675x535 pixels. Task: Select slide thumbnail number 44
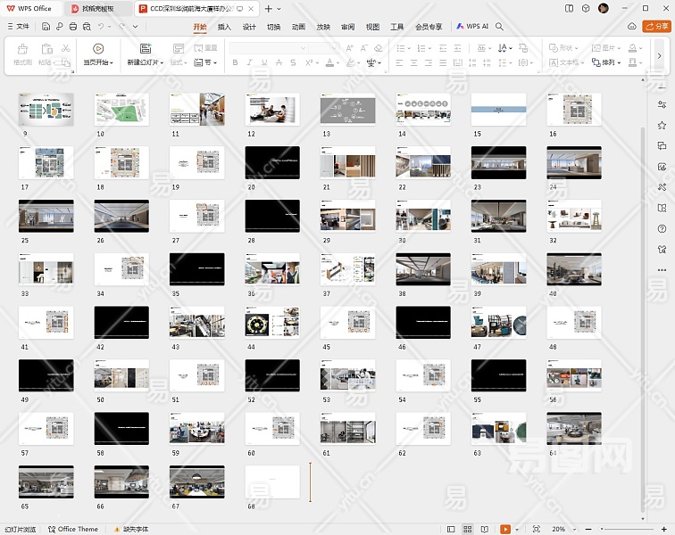coord(272,323)
